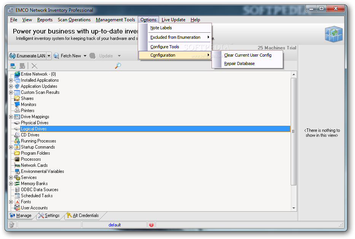355x239 pixels.
Task: Expand the Fonts tree node
Action: click(x=11, y=202)
